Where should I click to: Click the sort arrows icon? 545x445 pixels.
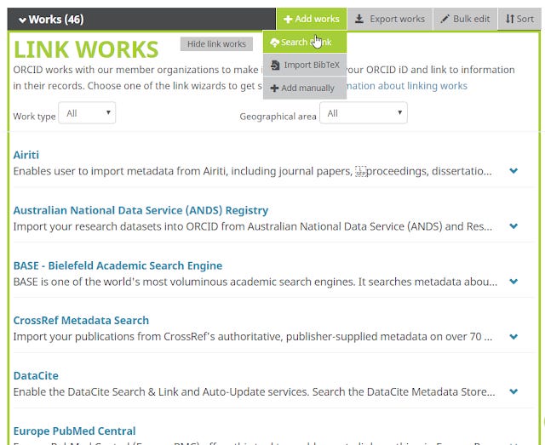click(x=509, y=19)
